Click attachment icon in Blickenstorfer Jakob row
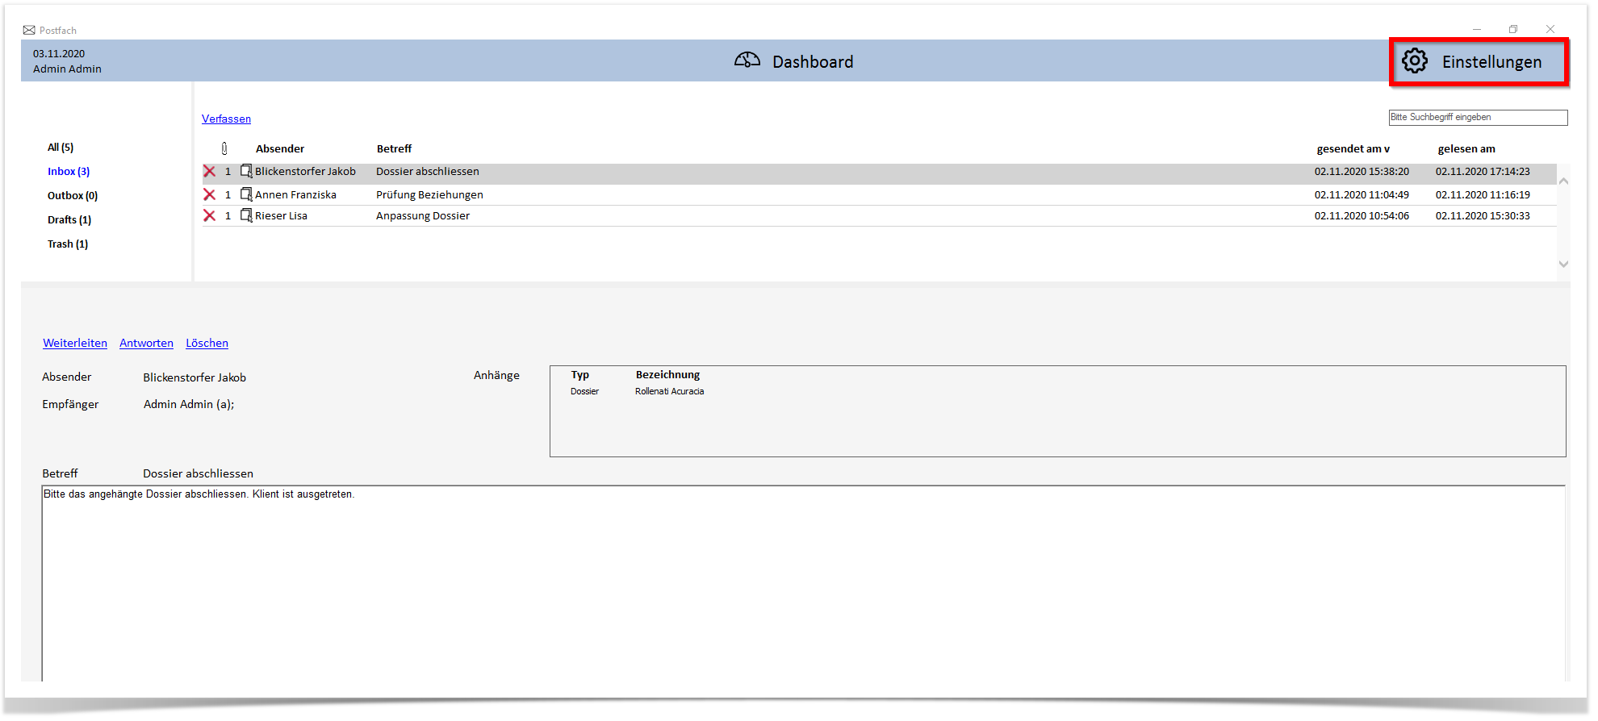This screenshot has height=721, width=1598. pos(246,171)
